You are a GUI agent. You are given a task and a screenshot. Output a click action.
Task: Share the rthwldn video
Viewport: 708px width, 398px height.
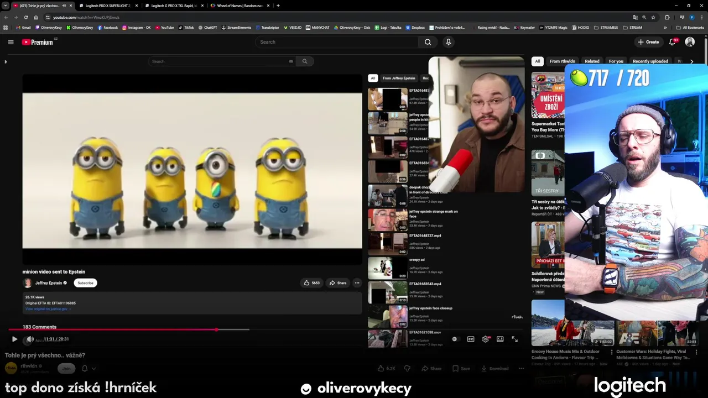pyautogui.click(x=431, y=368)
